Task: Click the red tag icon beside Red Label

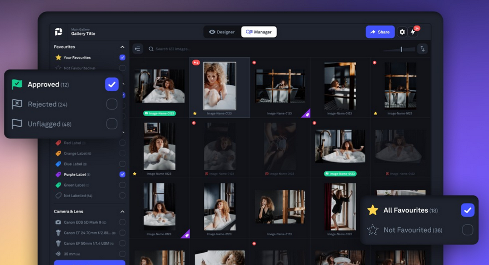Action: click(x=58, y=143)
